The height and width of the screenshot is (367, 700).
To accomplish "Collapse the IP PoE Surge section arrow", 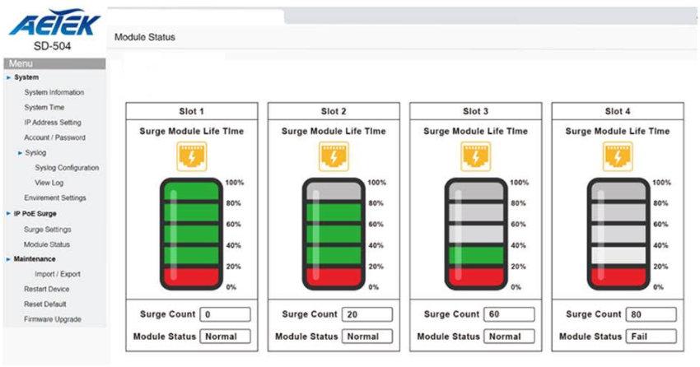I will click(x=8, y=213).
